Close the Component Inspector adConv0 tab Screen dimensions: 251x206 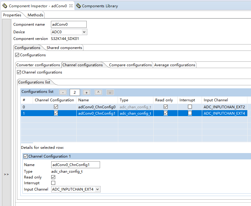[71, 6]
